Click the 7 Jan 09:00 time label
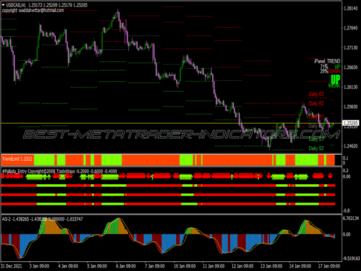Viewport: 361px width, 271px height. click(x=155, y=266)
